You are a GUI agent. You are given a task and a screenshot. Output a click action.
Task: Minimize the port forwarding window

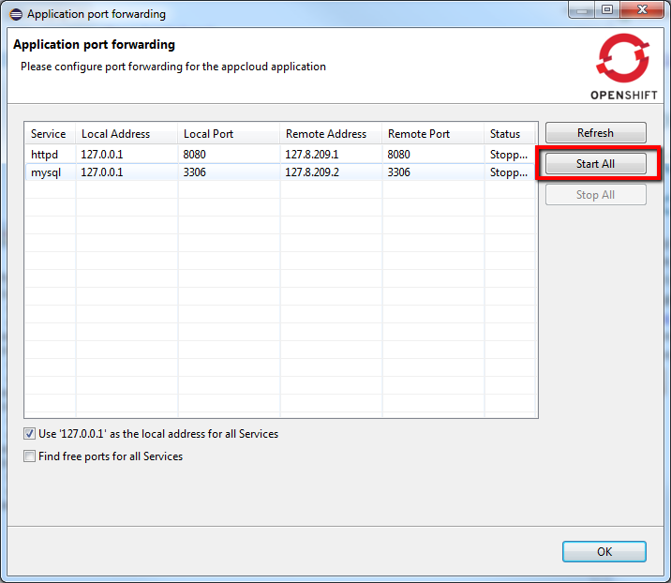point(581,10)
